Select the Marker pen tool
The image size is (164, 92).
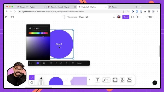41,81
